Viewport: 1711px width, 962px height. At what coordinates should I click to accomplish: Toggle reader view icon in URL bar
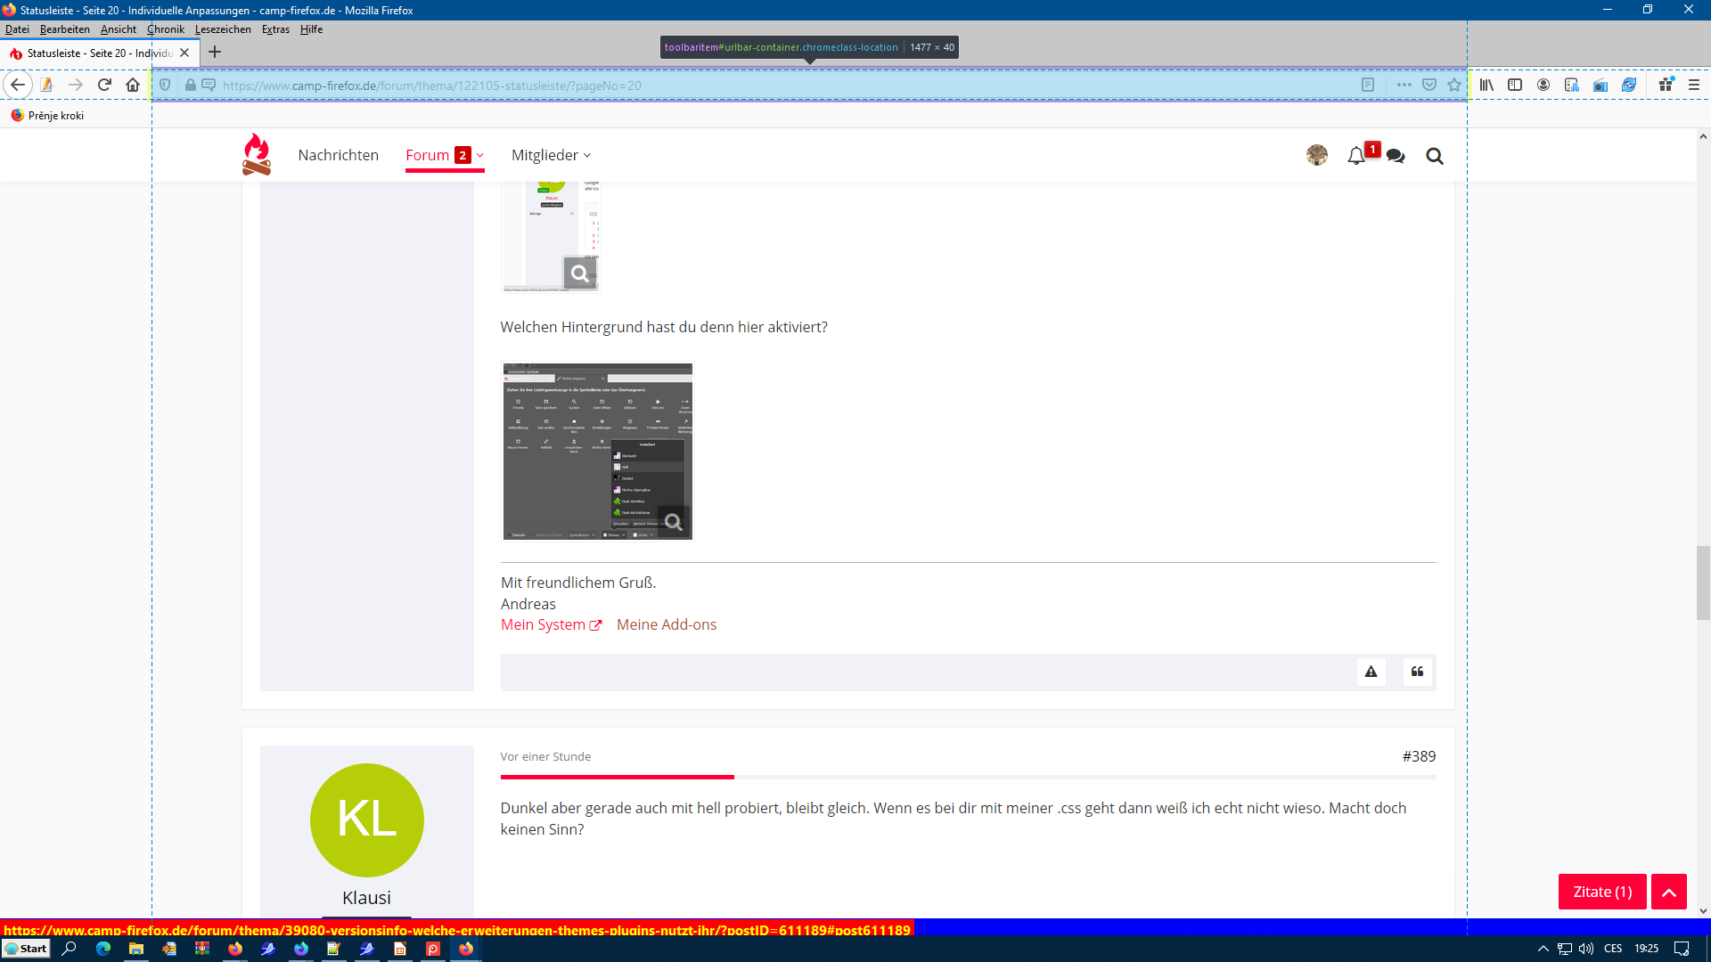[x=1368, y=86]
